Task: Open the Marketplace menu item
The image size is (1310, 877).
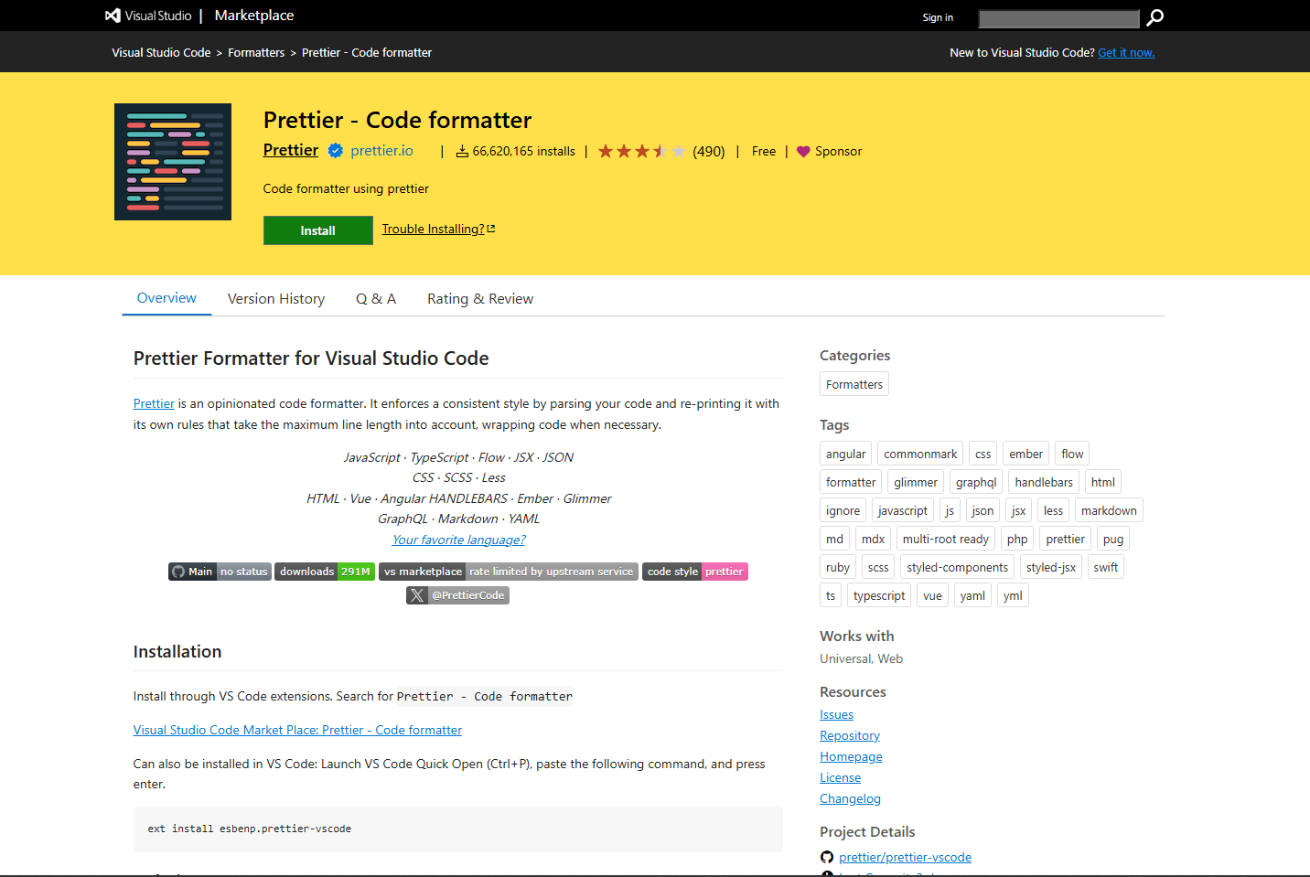Action: tap(253, 15)
